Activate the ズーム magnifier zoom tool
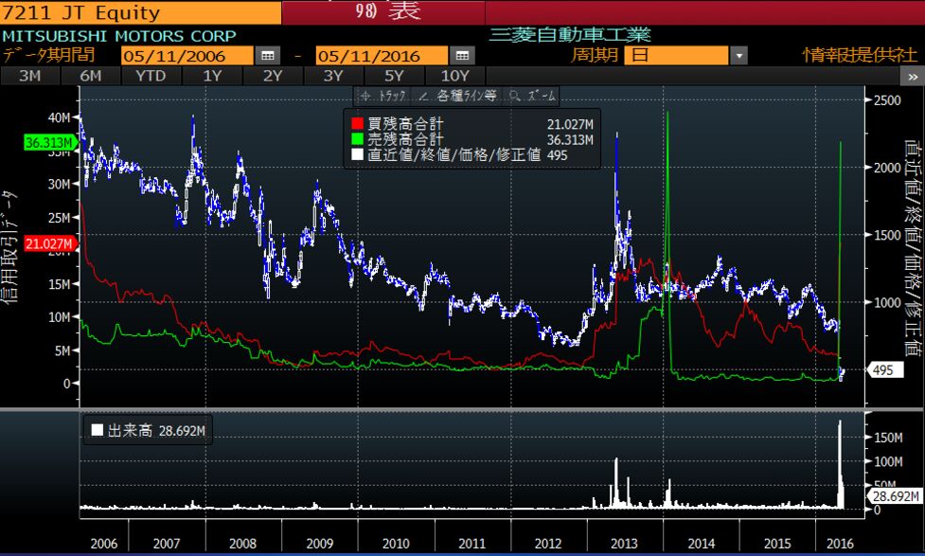This screenshot has height=556, width=925. 532,96
